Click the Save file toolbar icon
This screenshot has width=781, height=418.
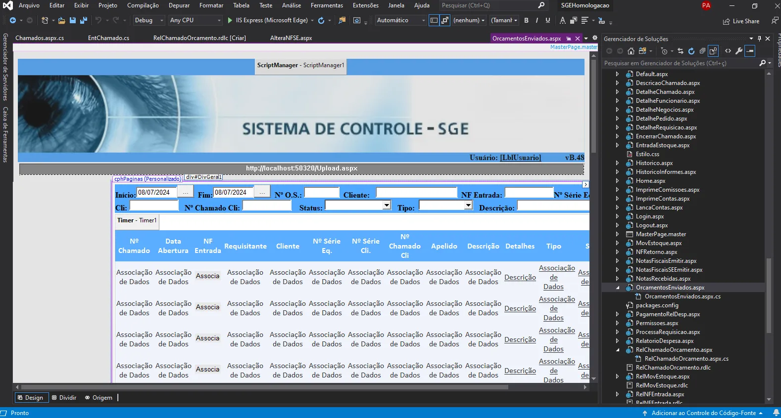click(x=73, y=20)
